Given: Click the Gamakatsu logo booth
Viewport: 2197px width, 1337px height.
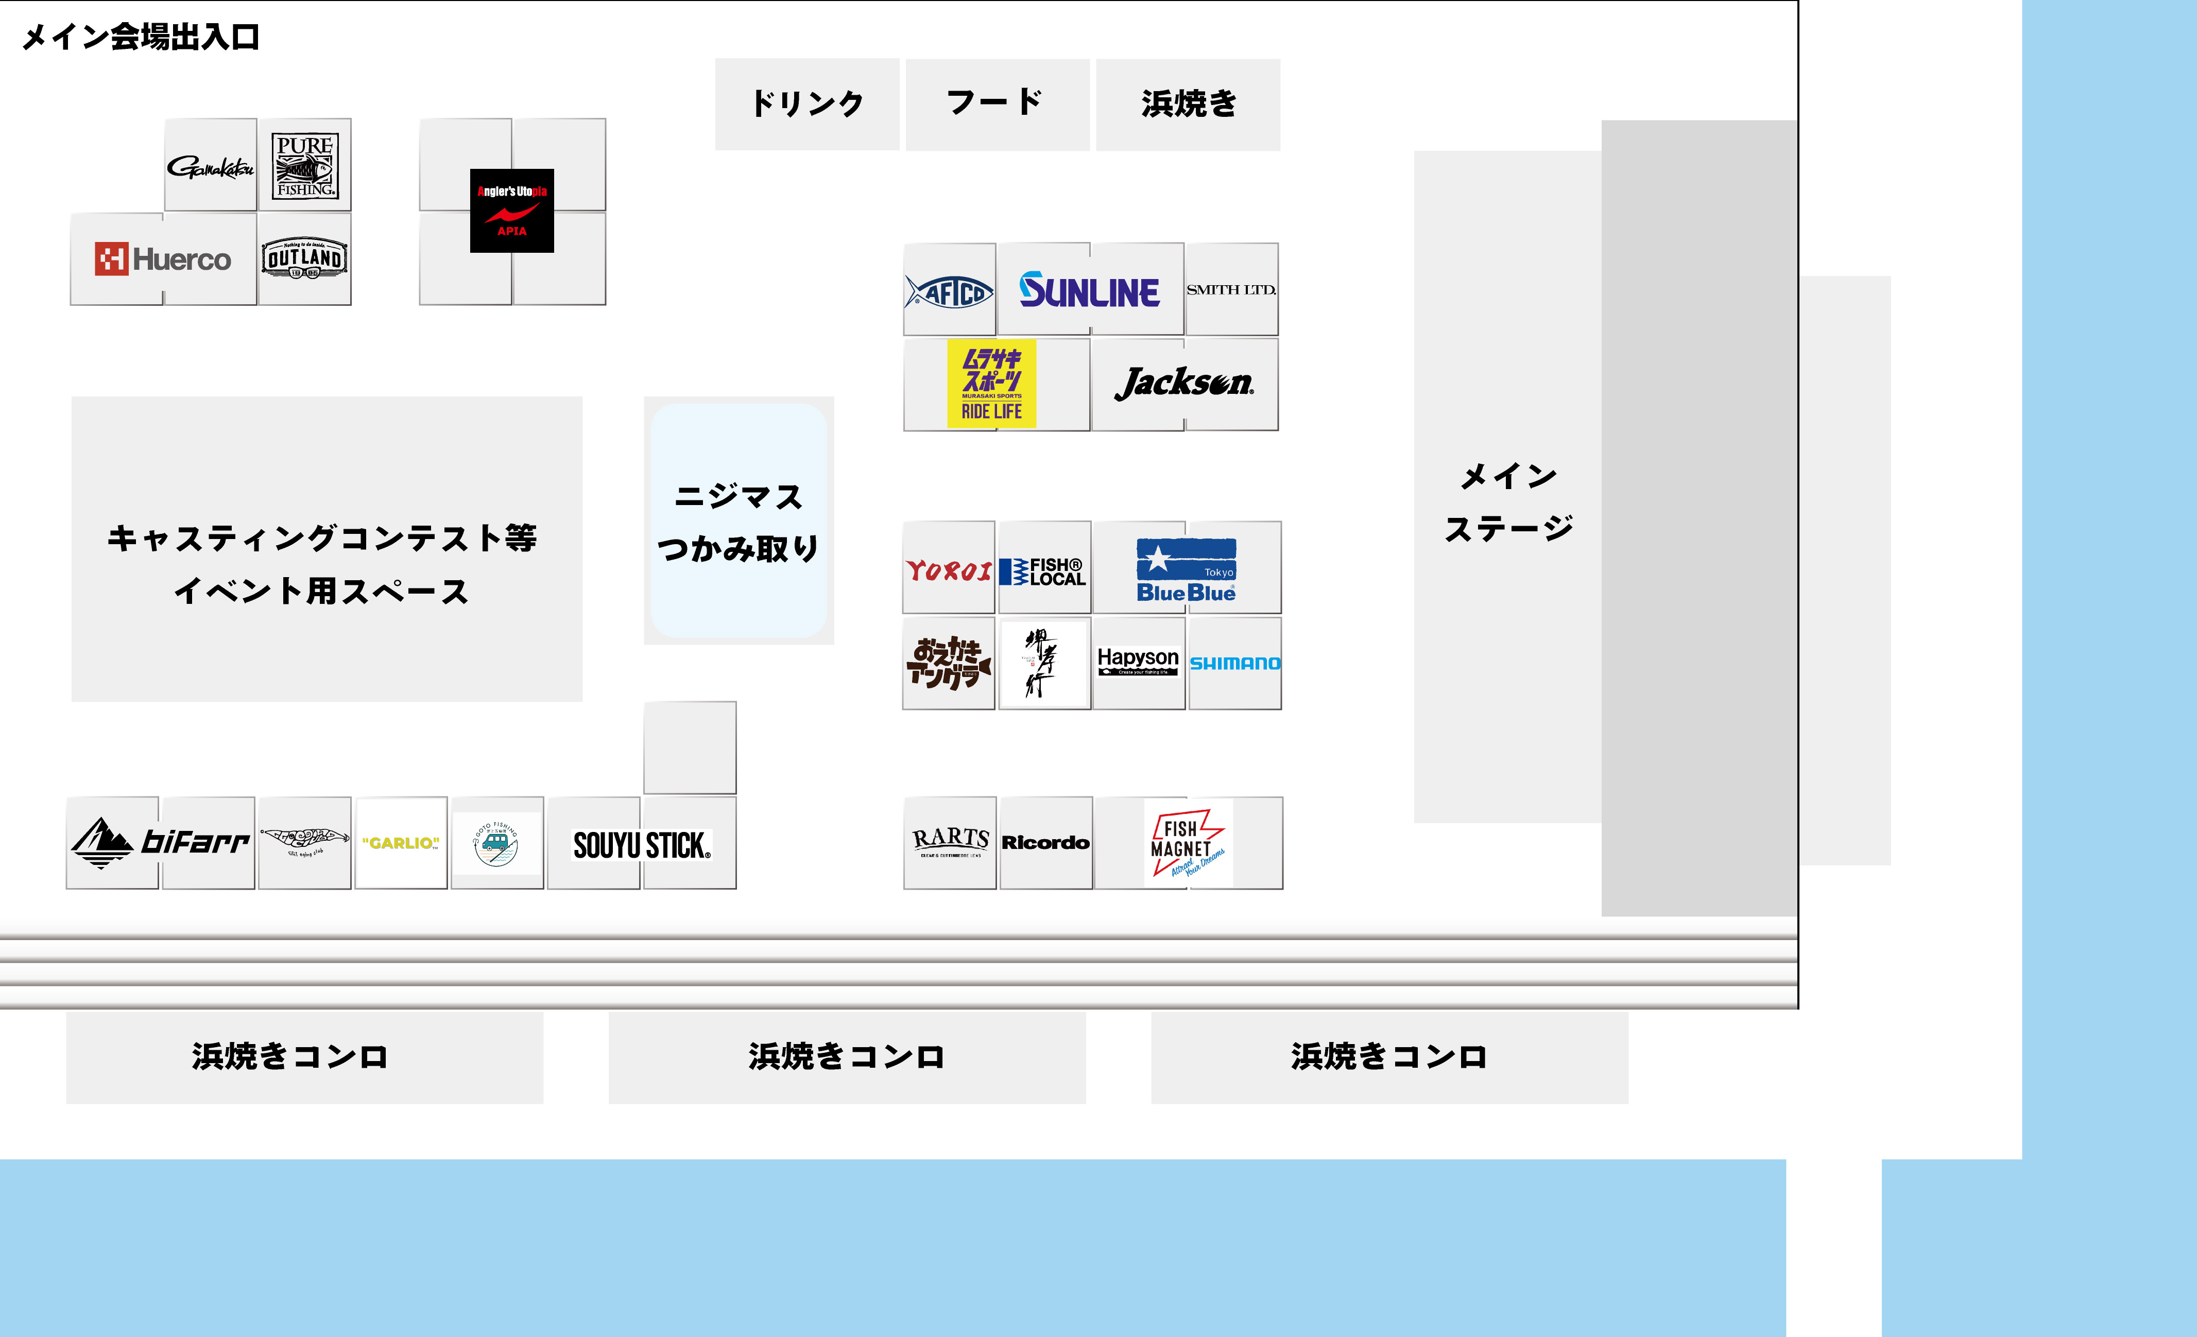Looking at the screenshot, I should pos(211,167).
